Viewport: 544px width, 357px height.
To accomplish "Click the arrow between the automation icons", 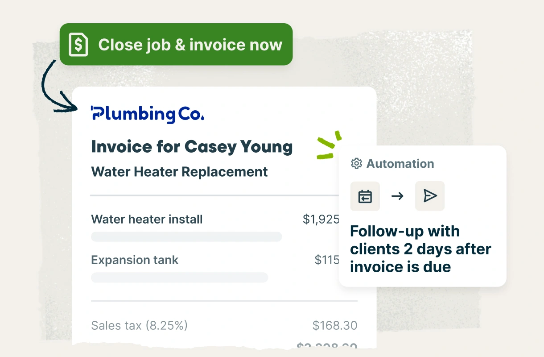I will [397, 196].
